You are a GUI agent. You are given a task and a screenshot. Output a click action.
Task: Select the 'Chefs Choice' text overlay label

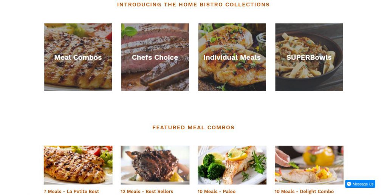click(155, 57)
